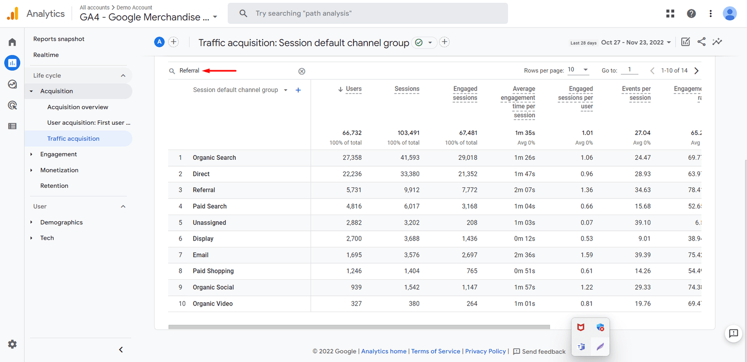Click the Paid Shopping row label

[x=213, y=271]
